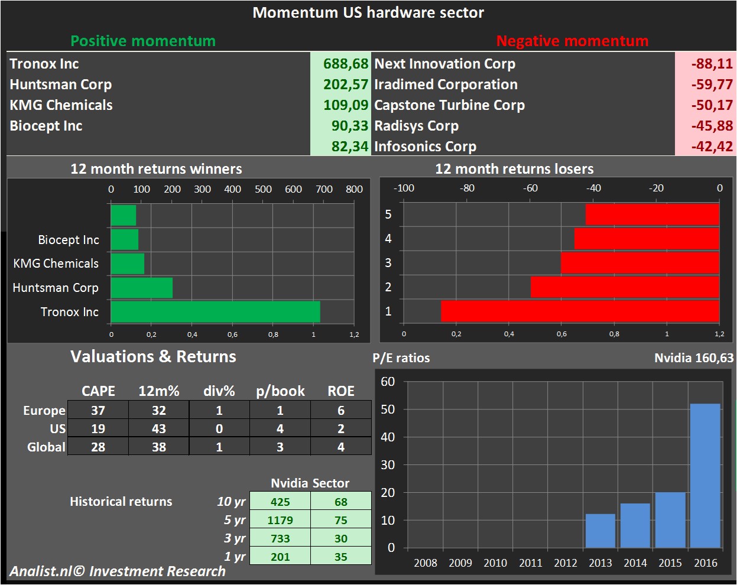737x585 pixels.
Task: Click the Europe CAPE cell showing 37
Action: click(x=98, y=410)
